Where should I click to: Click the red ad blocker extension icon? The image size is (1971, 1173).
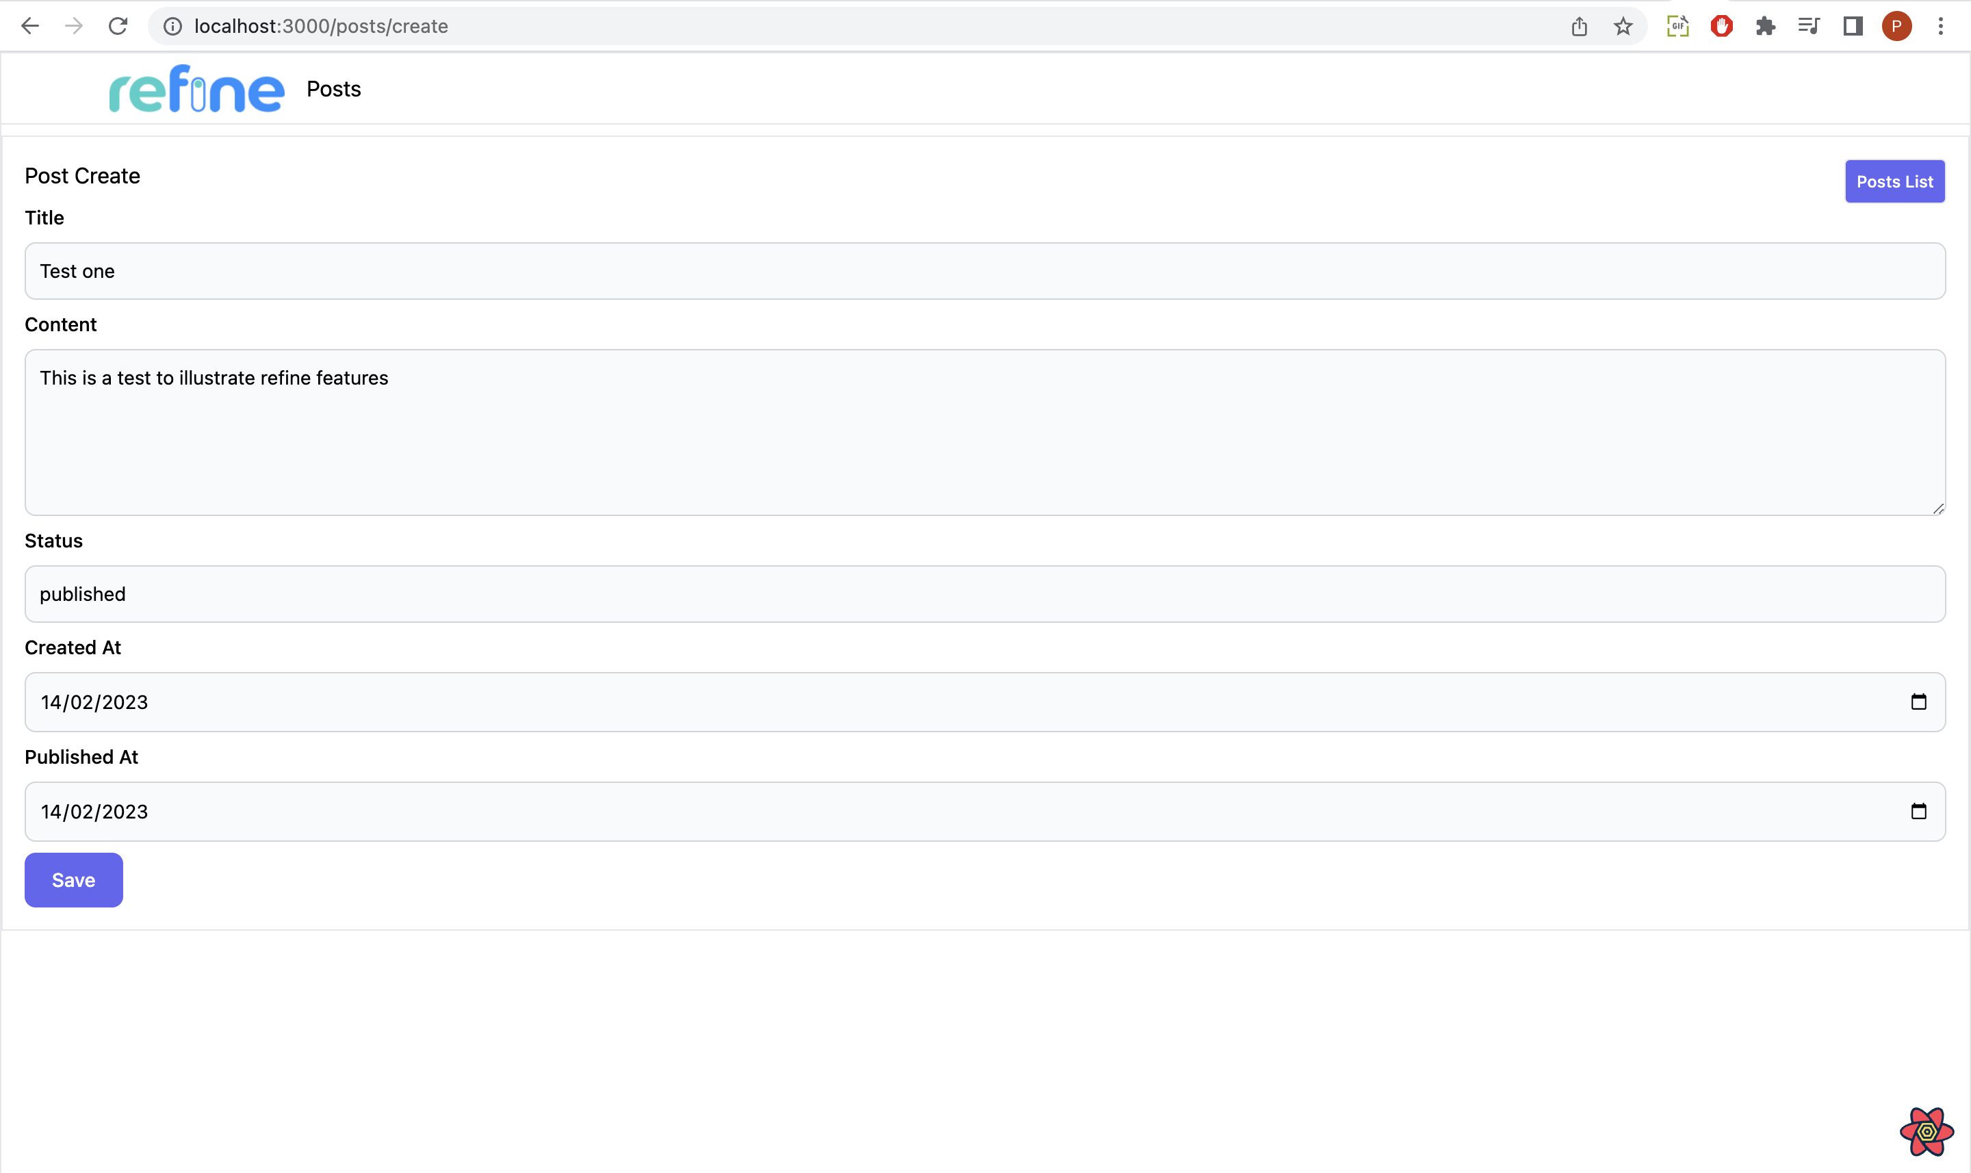point(1721,26)
